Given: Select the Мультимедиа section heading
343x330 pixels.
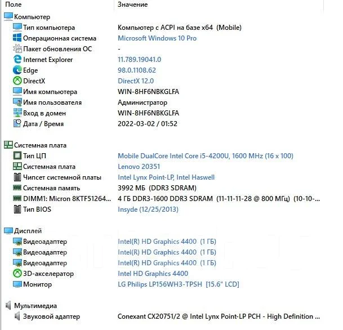Looking at the screenshot, I should [x=35, y=306].
